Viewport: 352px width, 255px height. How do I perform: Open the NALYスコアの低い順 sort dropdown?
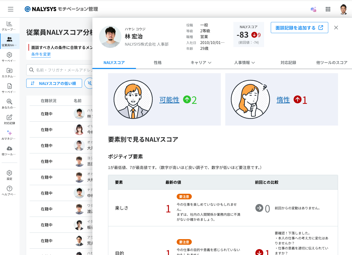[x=54, y=83]
